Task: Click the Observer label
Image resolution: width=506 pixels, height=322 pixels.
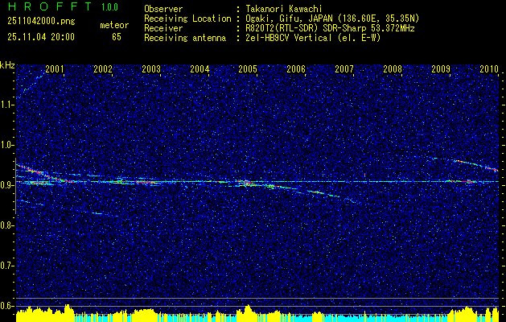Action: [163, 9]
